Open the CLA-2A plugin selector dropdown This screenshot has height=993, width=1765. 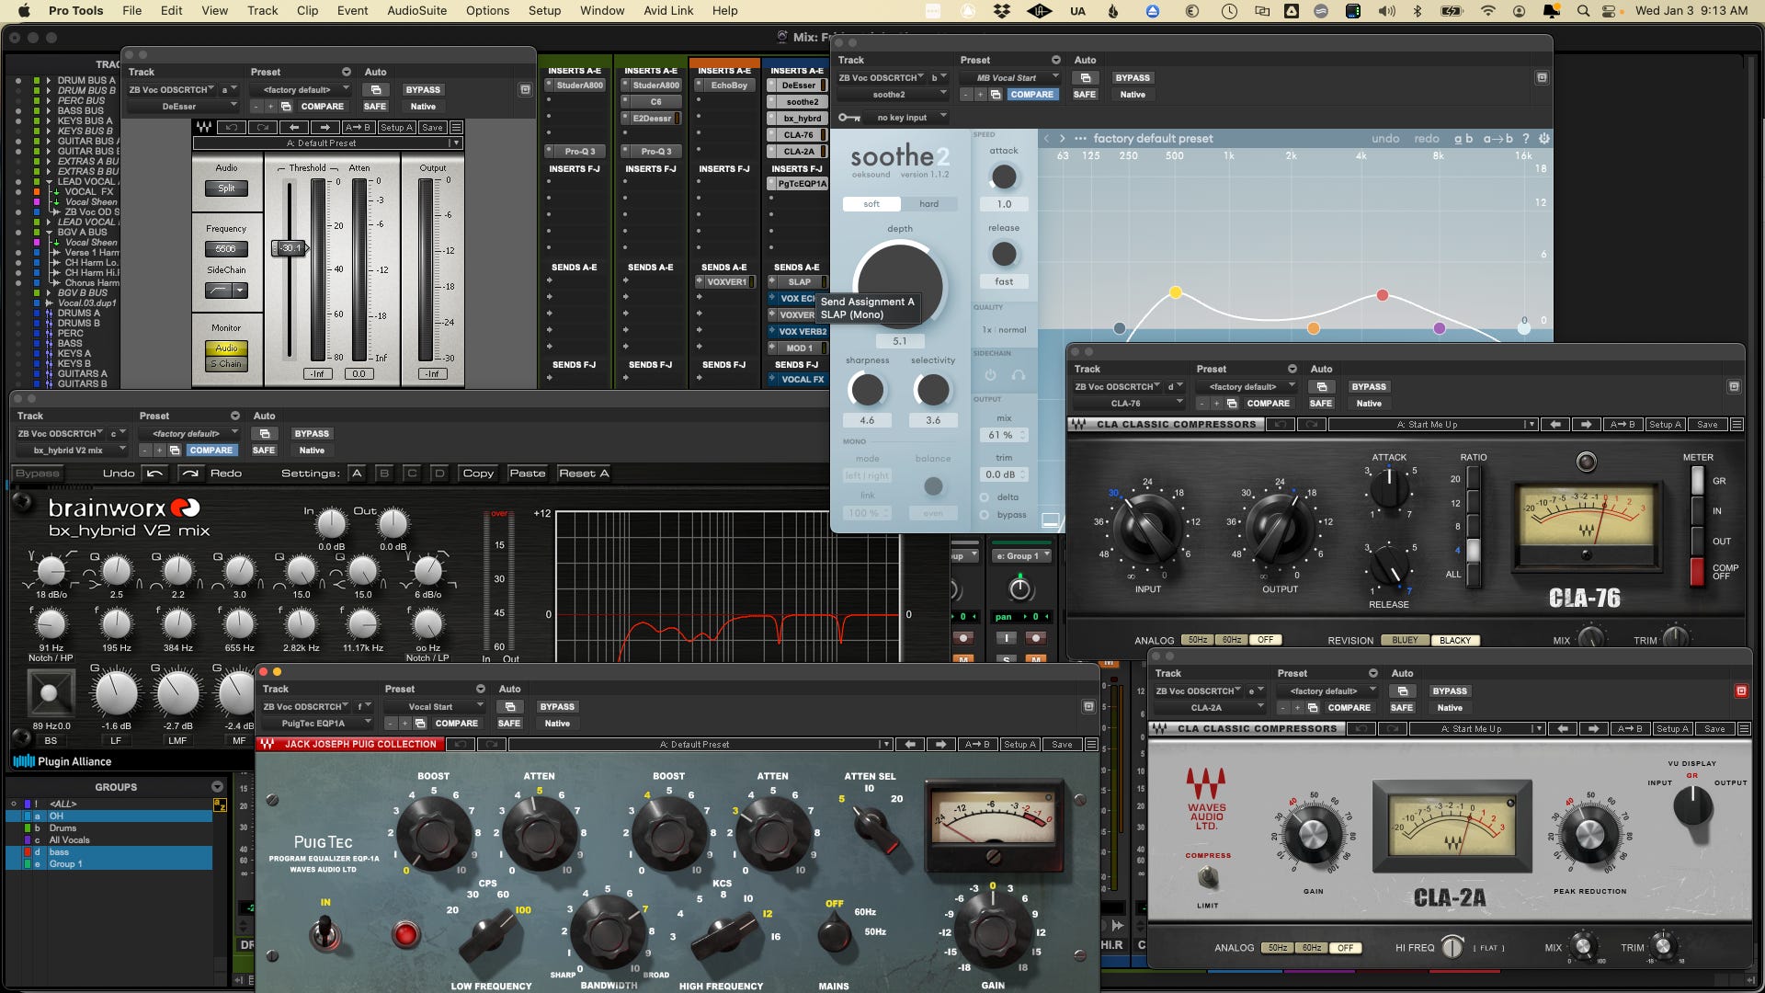pos(1213,708)
